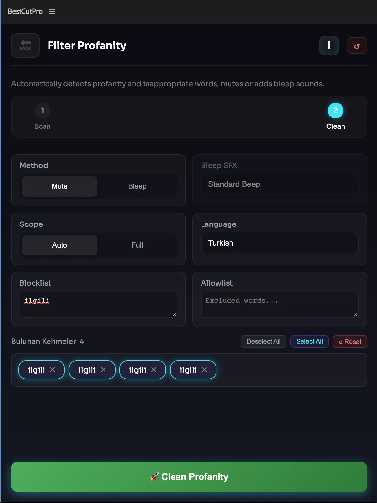Screen dimensions: 377x503
Task: Open the hamburger navigation menu
Action: (x=52, y=11)
